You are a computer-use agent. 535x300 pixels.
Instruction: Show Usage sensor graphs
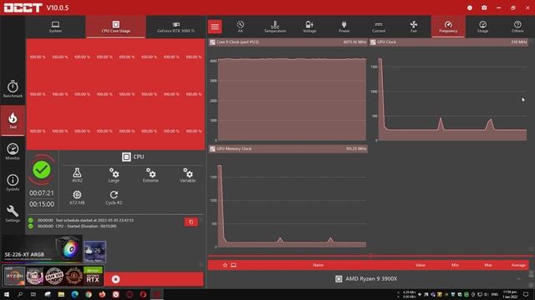click(483, 27)
